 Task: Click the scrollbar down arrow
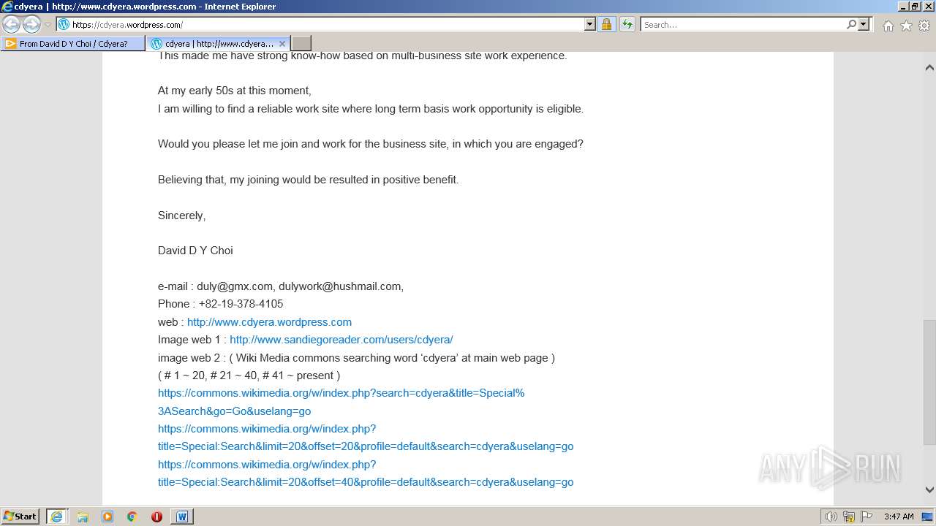929,489
